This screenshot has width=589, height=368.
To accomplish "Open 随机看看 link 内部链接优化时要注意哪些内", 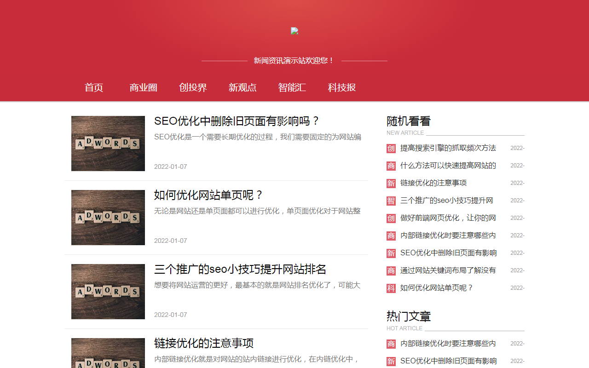I will point(448,236).
